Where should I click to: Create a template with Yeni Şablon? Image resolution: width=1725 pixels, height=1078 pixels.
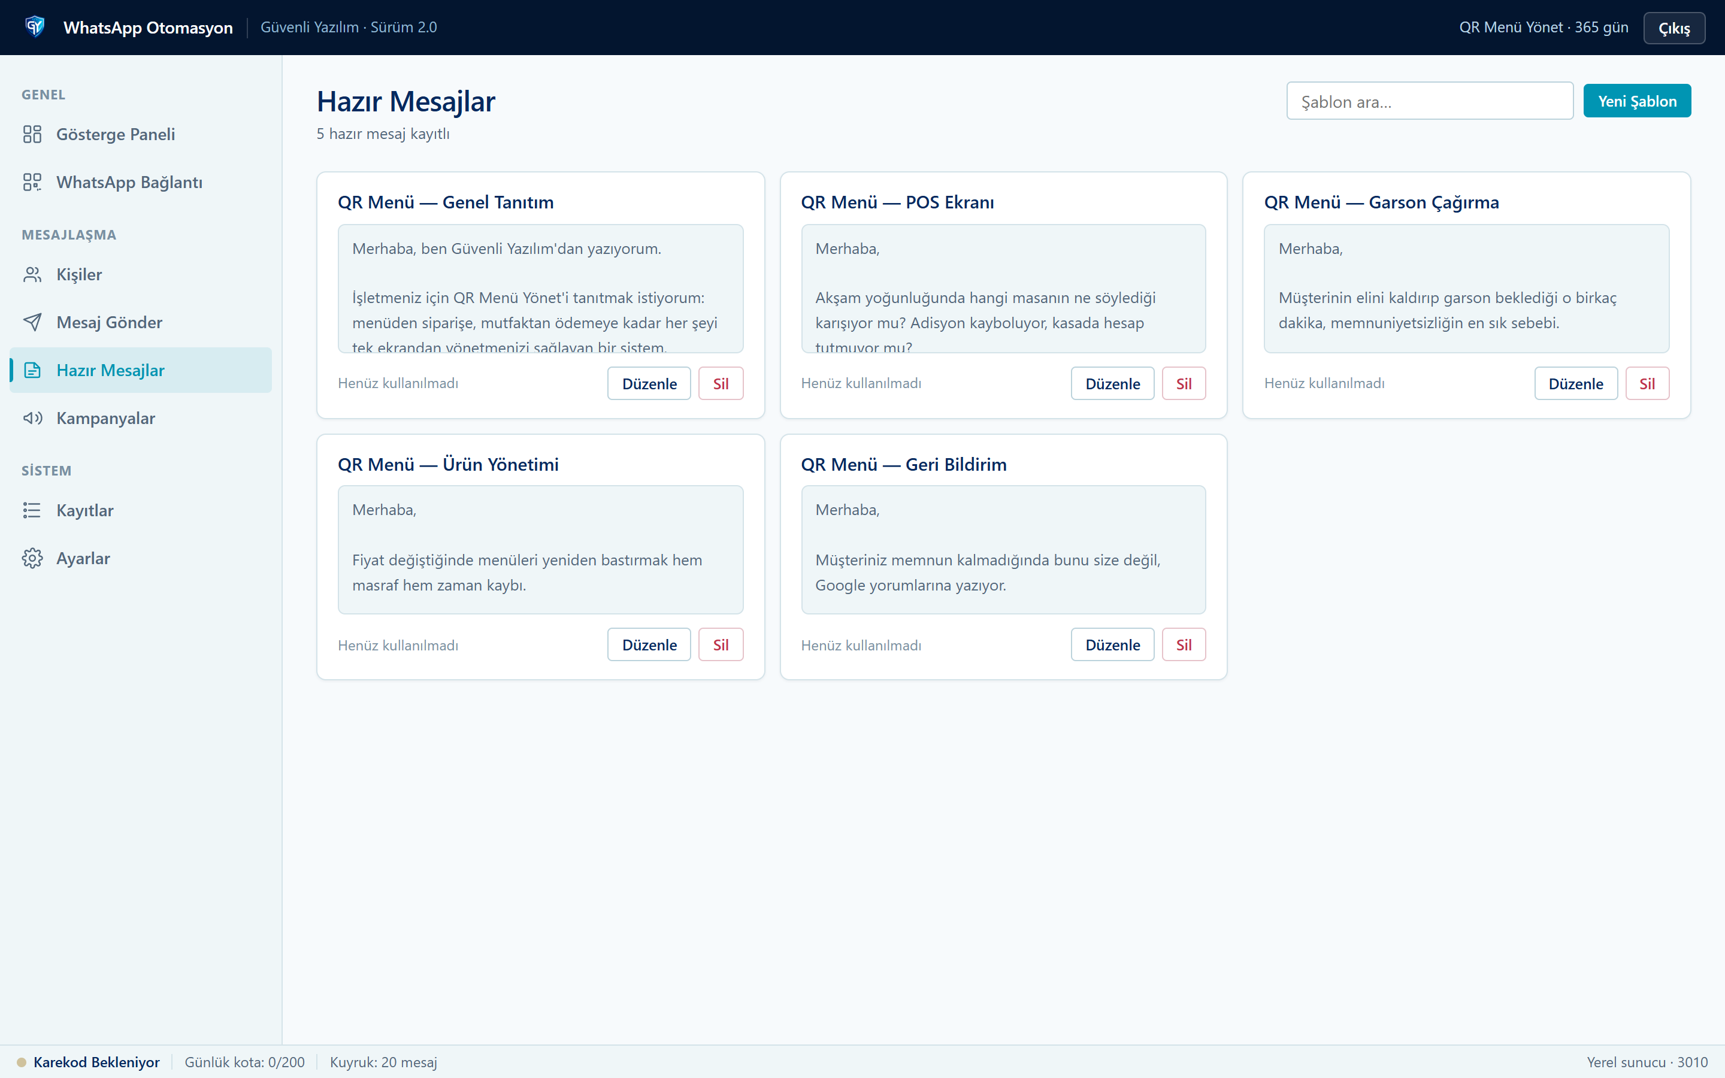pos(1636,101)
